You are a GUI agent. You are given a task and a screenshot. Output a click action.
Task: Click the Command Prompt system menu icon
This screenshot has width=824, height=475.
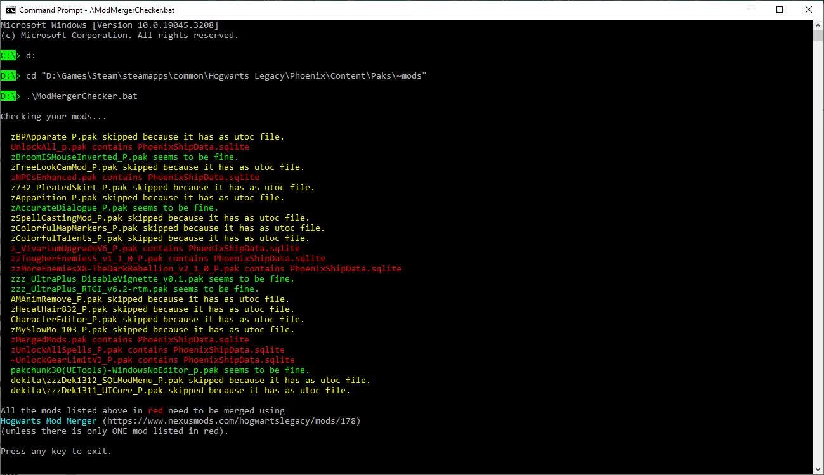click(11, 10)
